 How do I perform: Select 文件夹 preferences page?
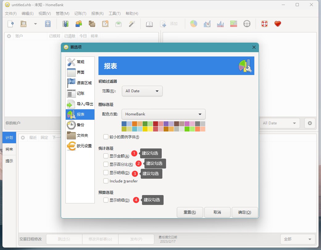(x=80, y=135)
